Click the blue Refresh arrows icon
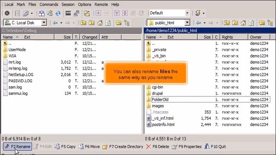Viewport: 276px width, 155px height. tap(58, 13)
